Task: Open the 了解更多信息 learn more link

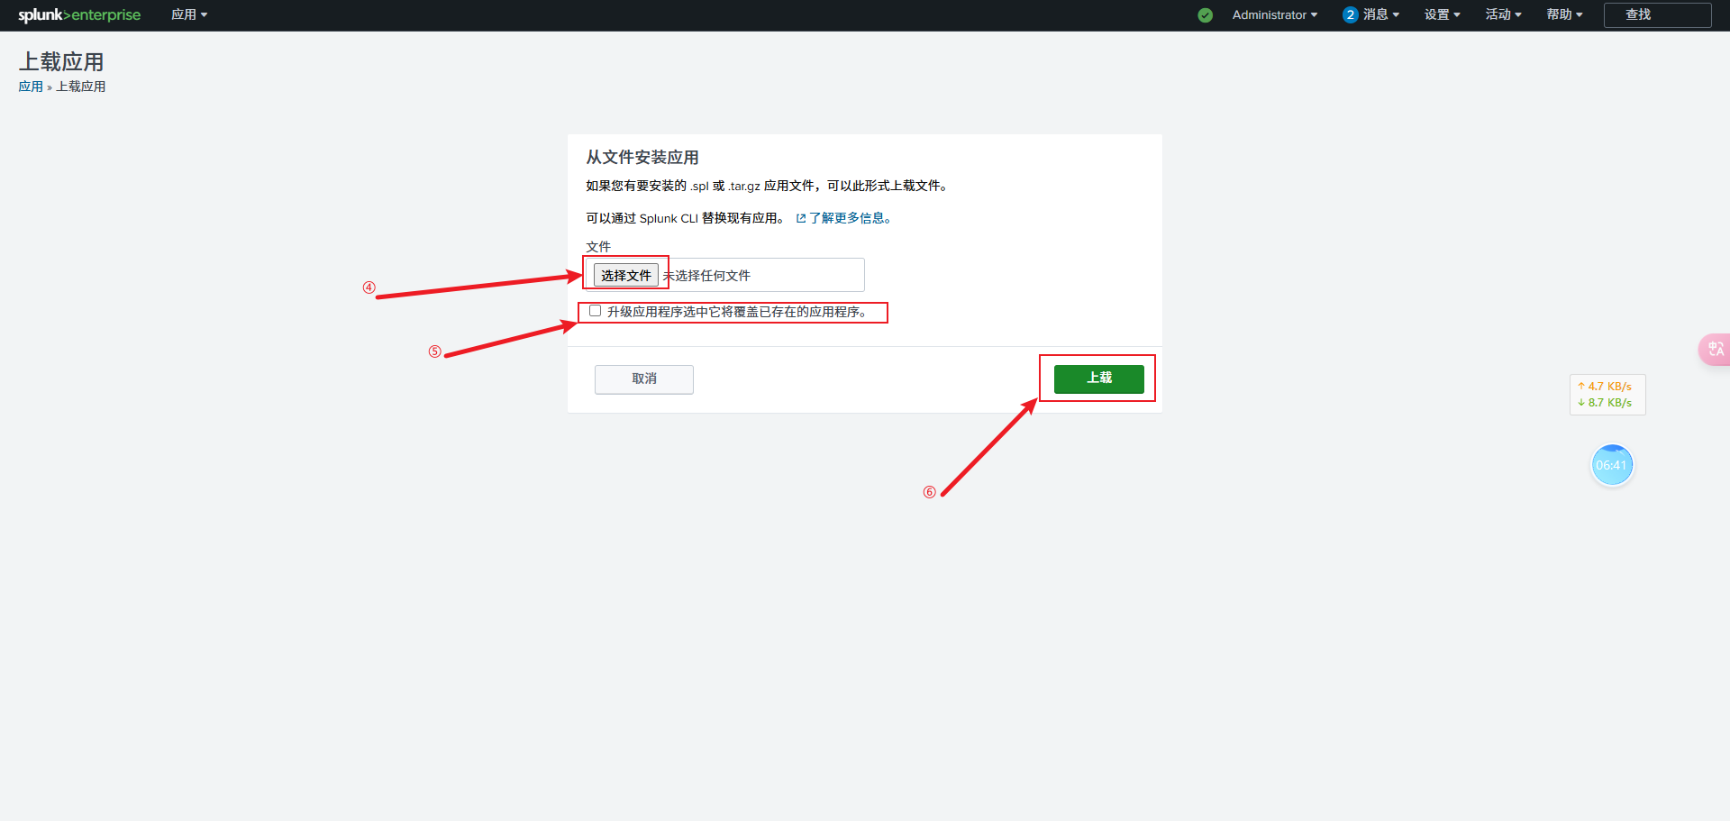Action: point(850,218)
